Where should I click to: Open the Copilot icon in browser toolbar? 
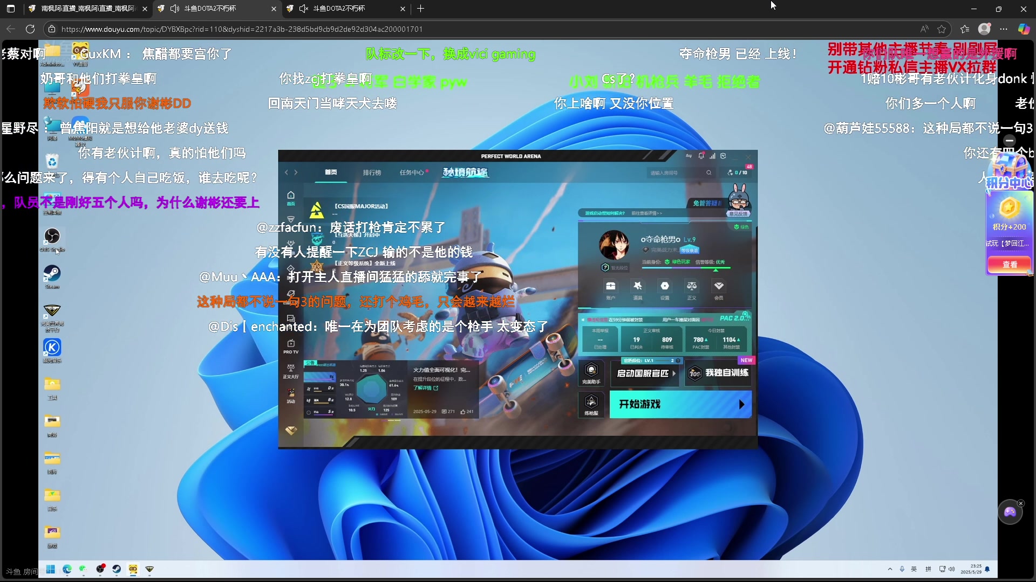click(x=1024, y=29)
